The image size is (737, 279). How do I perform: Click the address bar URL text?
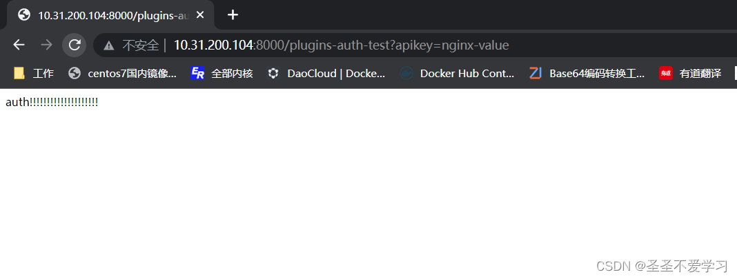[341, 45]
